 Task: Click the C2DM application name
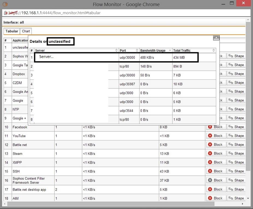pyautogui.click(x=17, y=83)
